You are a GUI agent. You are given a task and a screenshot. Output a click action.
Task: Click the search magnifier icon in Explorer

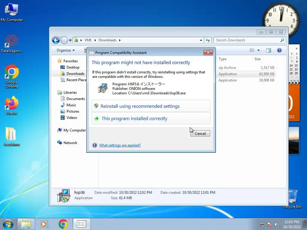coord(282,40)
